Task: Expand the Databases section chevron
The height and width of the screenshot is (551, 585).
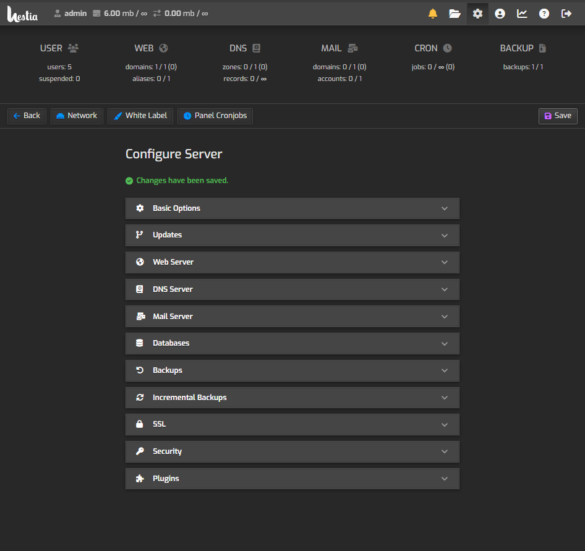Action: click(445, 344)
